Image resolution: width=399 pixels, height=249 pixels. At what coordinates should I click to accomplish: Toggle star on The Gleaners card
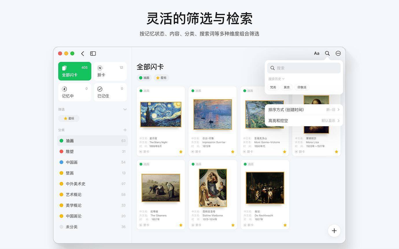pos(181,225)
